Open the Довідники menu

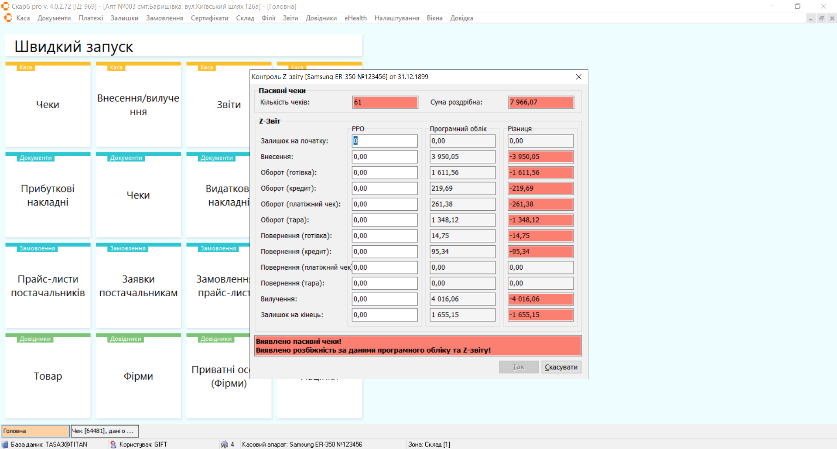click(x=321, y=18)
